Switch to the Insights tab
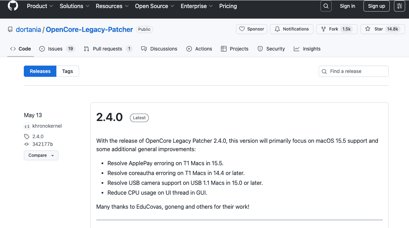Screen dimensions: 409x228 307,49
